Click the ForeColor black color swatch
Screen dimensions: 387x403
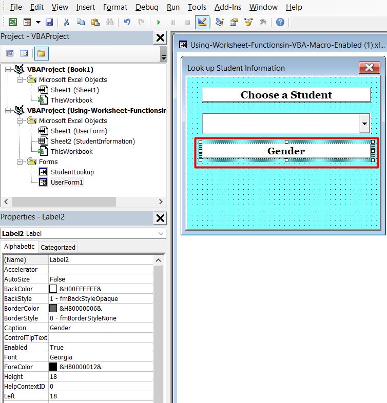click(53, 367)
